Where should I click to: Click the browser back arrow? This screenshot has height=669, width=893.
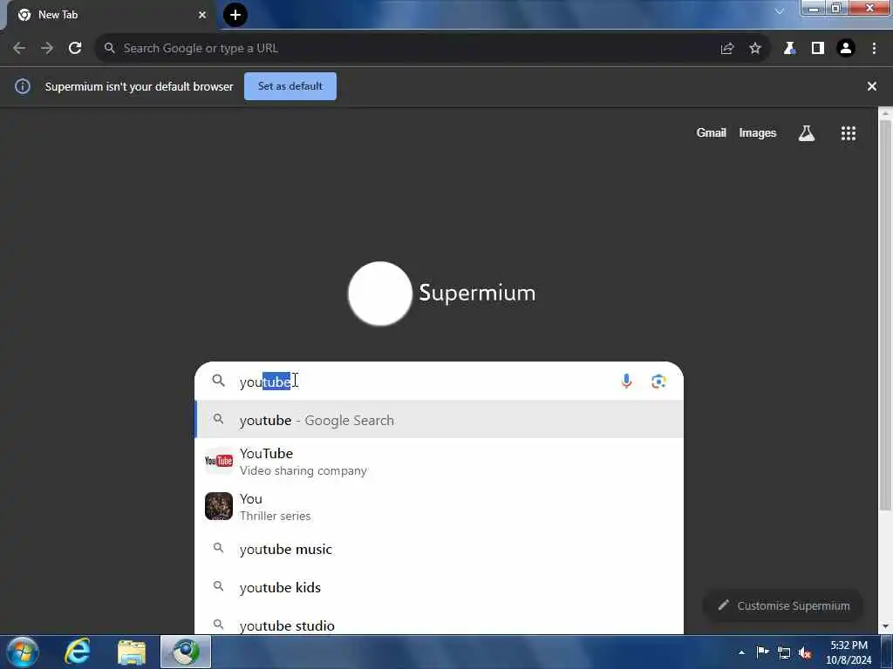(x=19, y=49)
